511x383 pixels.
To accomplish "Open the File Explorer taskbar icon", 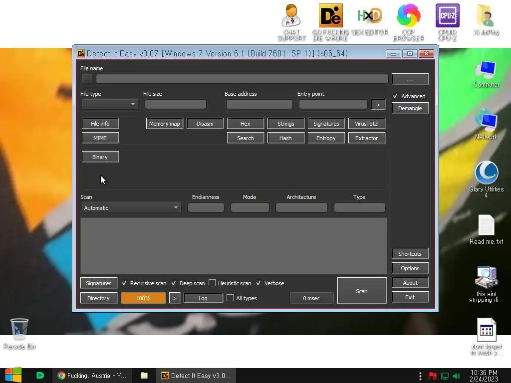I will [144, 376].
